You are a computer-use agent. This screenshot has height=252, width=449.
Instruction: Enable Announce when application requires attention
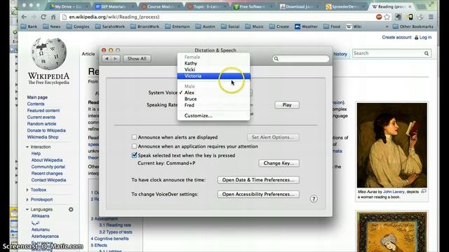[134, 146]
